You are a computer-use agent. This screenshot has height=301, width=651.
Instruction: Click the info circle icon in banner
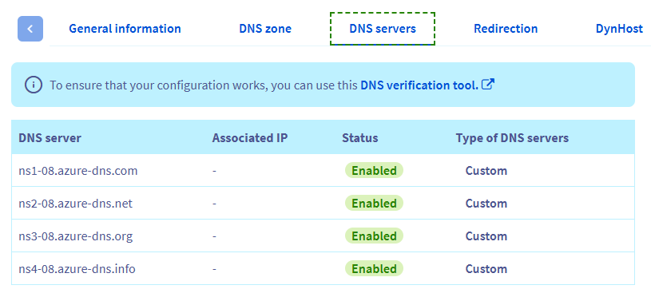pyautogui.click(x=34, y=85)
